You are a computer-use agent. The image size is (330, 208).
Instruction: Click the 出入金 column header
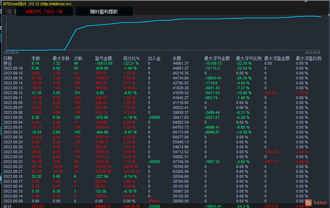[154, 58]
